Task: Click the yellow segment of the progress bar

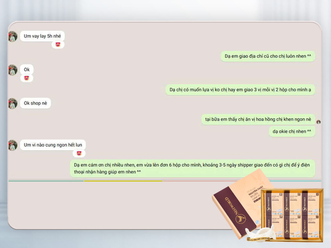Action: point(123,181)
